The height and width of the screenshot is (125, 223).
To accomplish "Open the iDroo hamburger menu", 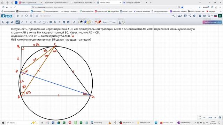I will coord(37,16).
